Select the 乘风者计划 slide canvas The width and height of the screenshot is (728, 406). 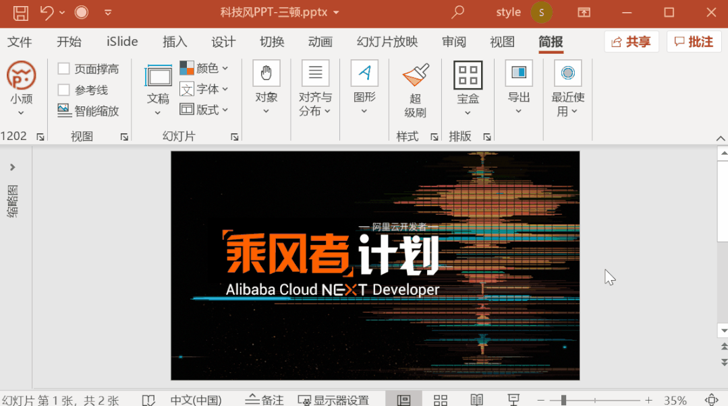375,265
